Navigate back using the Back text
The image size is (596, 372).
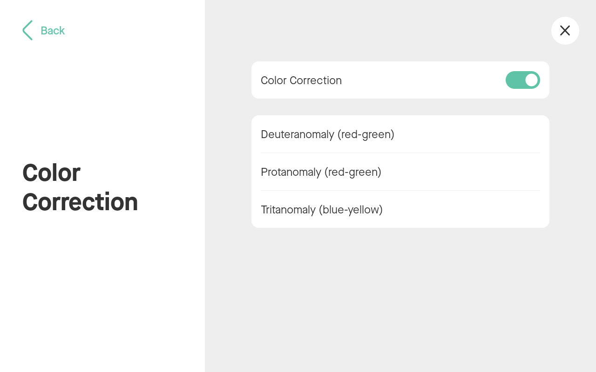tap(52, 30)
